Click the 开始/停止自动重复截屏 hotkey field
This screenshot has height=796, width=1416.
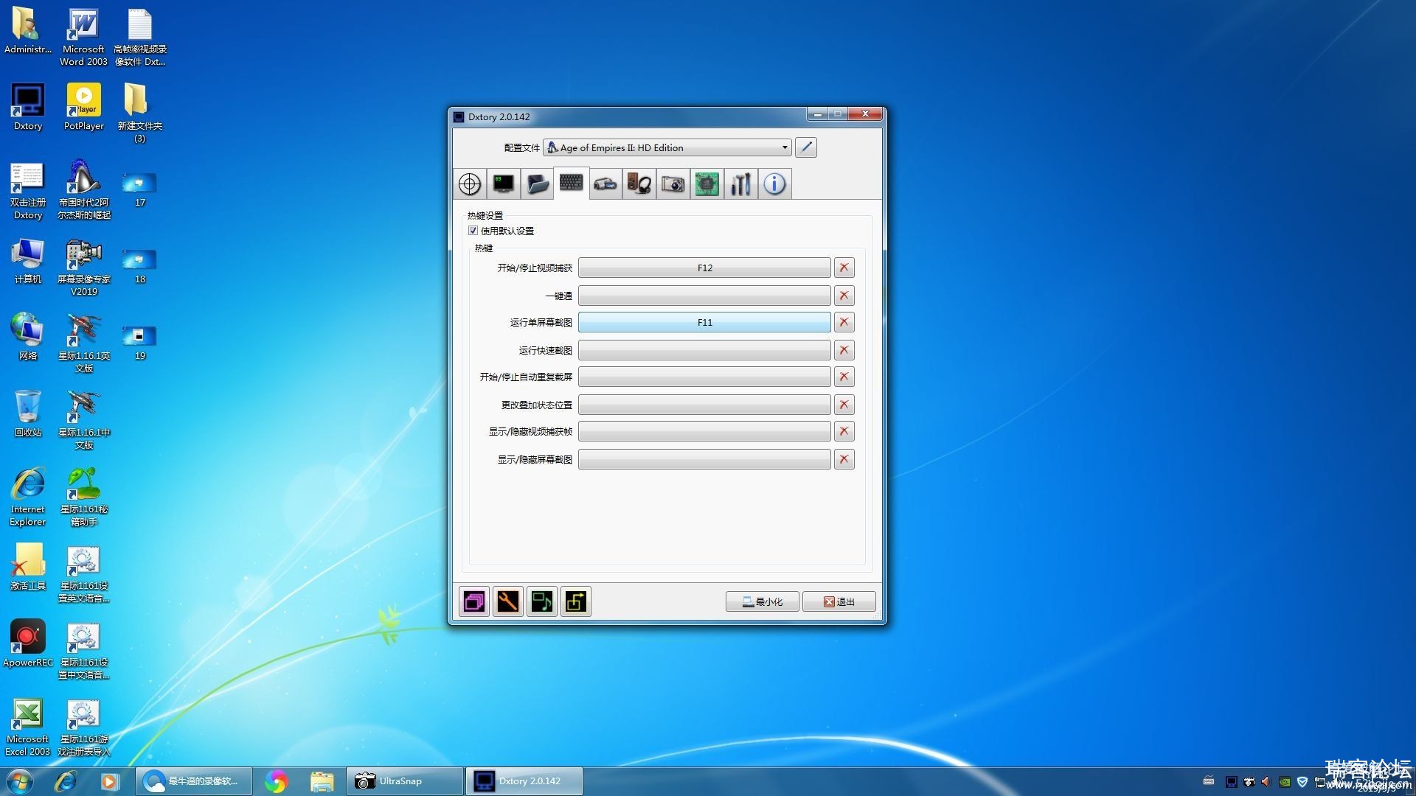pos(704,377)
